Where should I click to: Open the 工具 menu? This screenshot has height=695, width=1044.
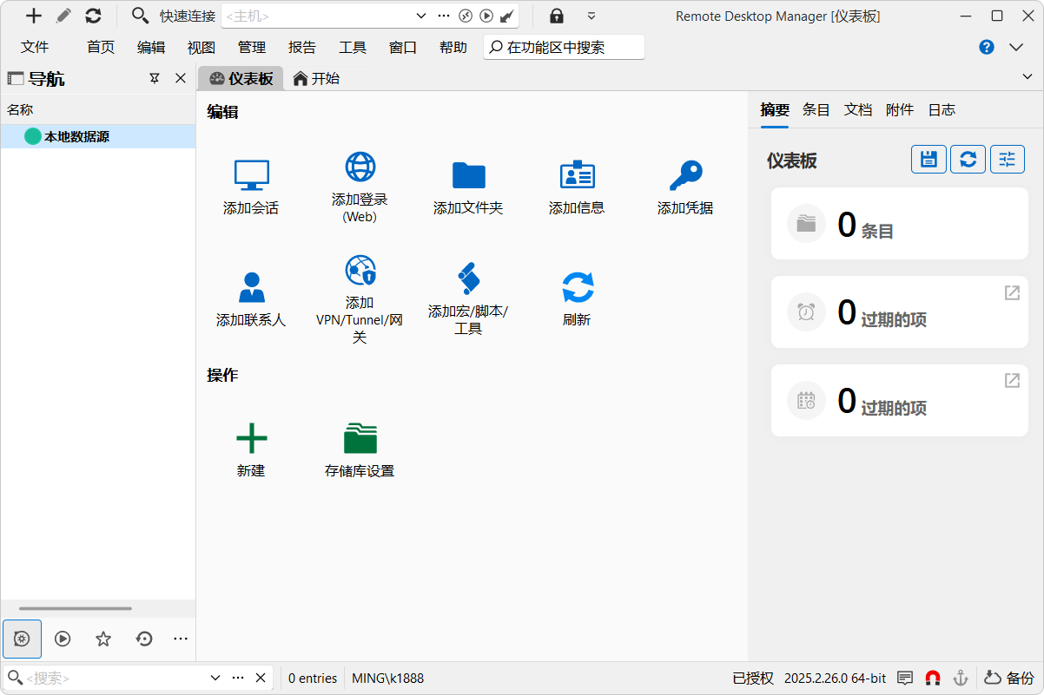tap(353, 48)
